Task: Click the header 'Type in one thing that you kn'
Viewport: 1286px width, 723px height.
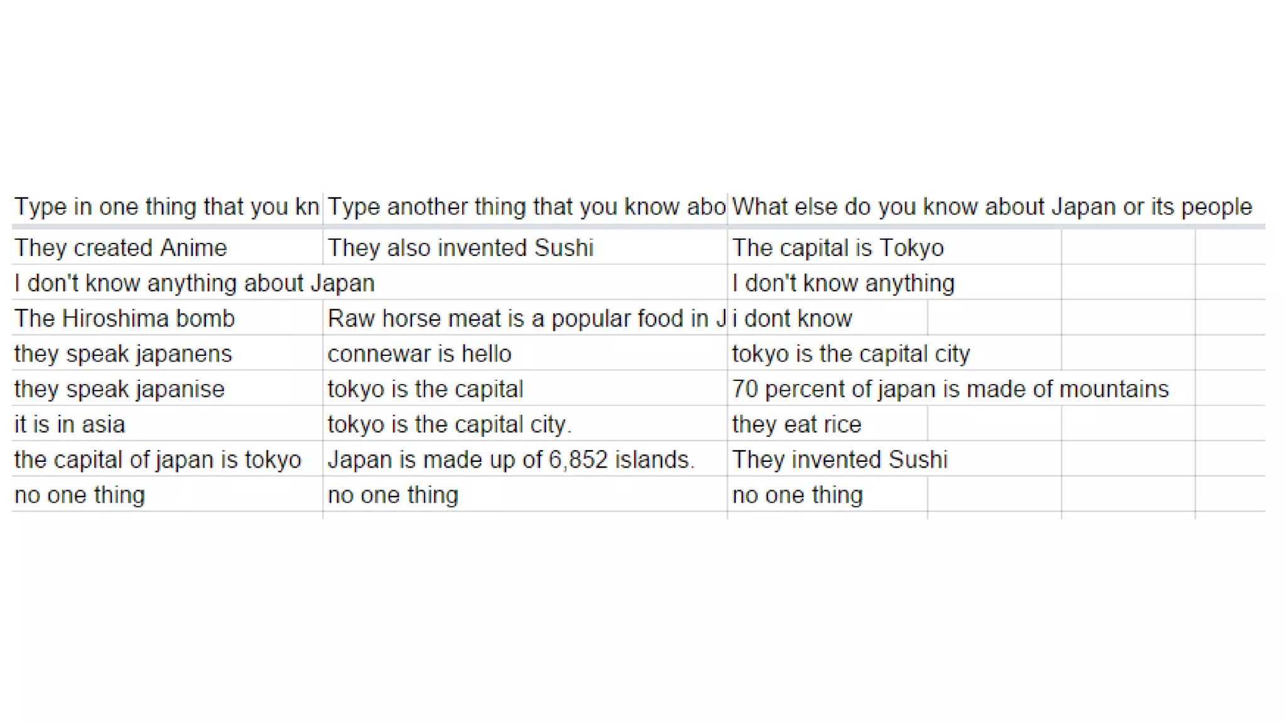Action: tap(167, 206)
